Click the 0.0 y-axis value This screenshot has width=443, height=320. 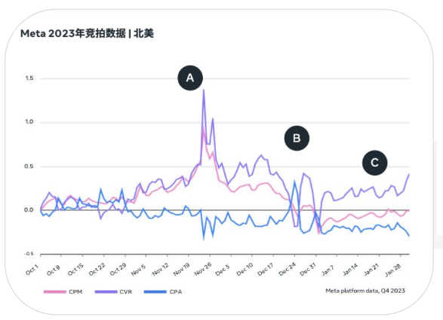pyautogui.click(x=29, y=210)
